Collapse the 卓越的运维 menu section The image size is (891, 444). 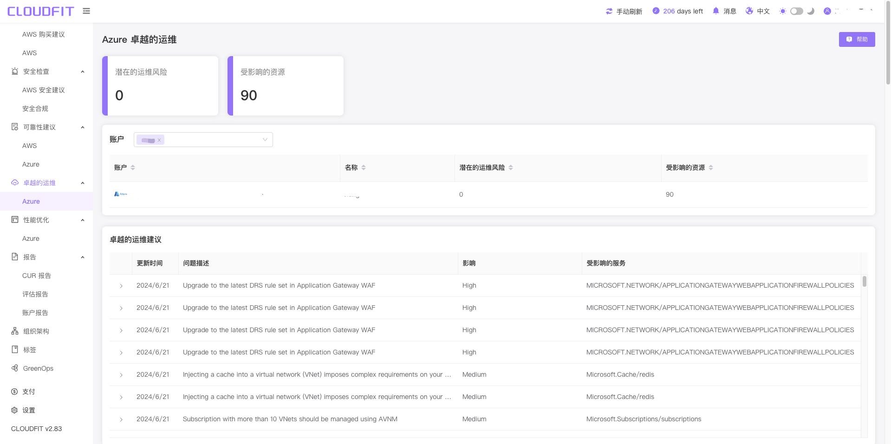83,183
